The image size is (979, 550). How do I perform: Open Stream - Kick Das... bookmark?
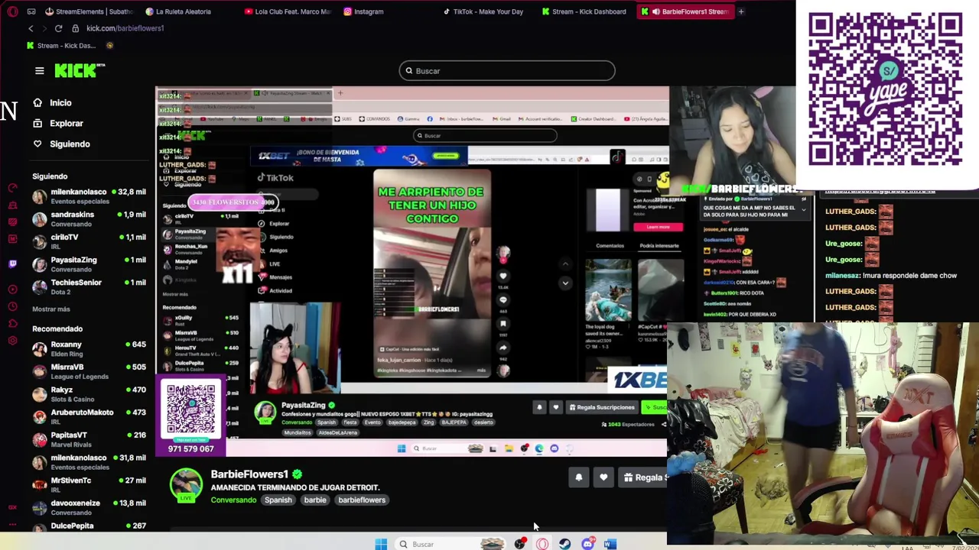[x=60, y=46]
